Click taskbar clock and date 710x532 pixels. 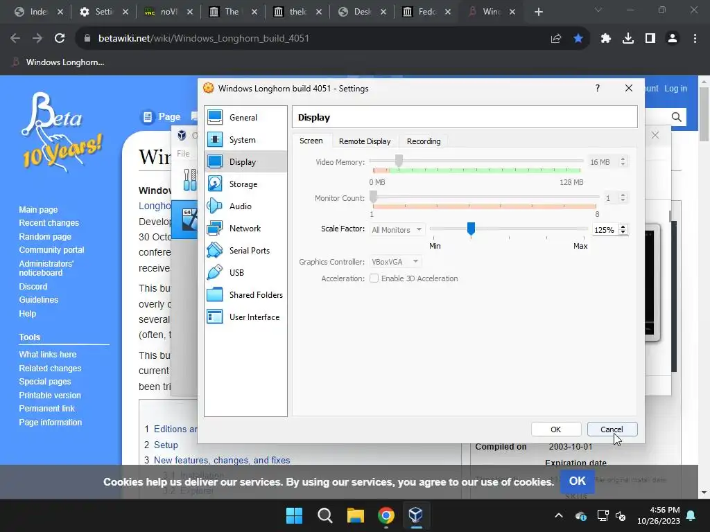(x=659, y=515)
